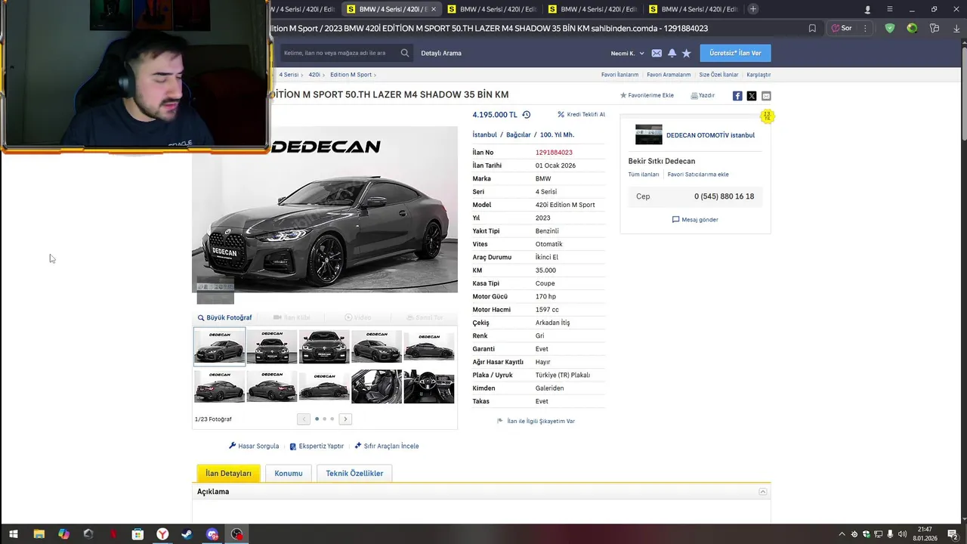This screenshot has height=544, width=967.
Task: Click Hasar Sorgula link
Action: tap(254, 446)
